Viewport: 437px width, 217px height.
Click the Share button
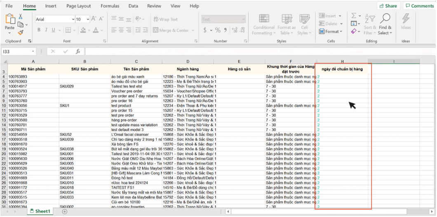388,6
